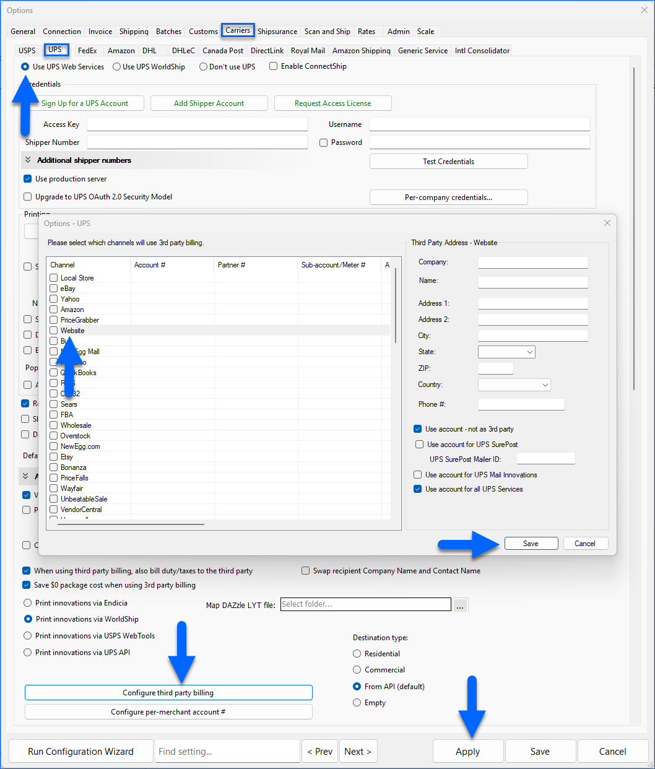Screen dimensions: 655x769
Task: Select Use UPS WorldShip radio button
Action: point(116,67)
